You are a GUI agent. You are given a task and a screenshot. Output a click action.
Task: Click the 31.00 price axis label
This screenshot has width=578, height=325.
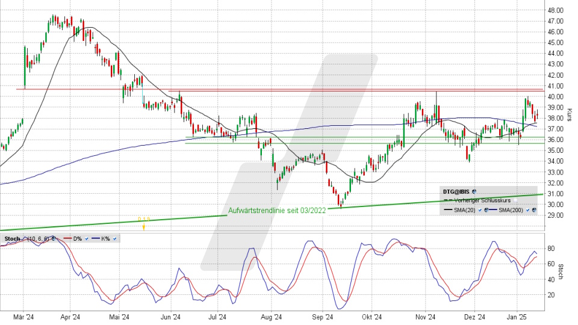tap(555, 194)
